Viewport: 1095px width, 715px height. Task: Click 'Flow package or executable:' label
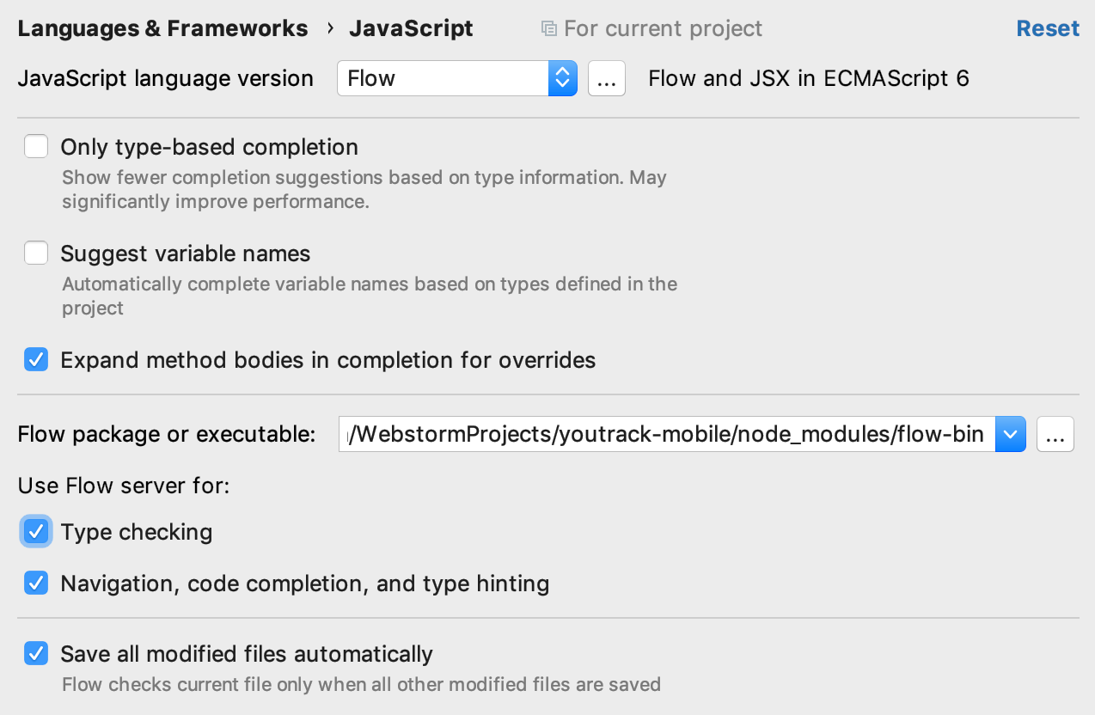tap(167, 435)
